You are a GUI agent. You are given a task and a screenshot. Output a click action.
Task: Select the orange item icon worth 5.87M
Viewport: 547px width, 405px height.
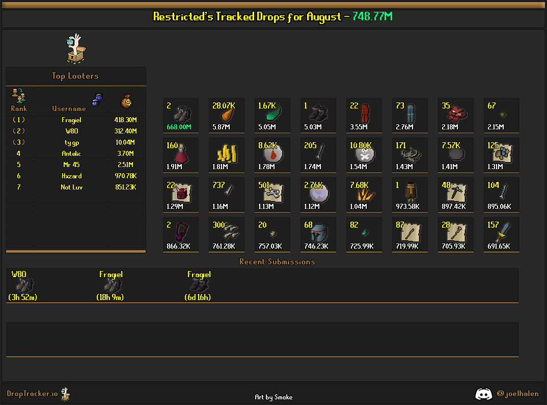(x=227, y=115)
